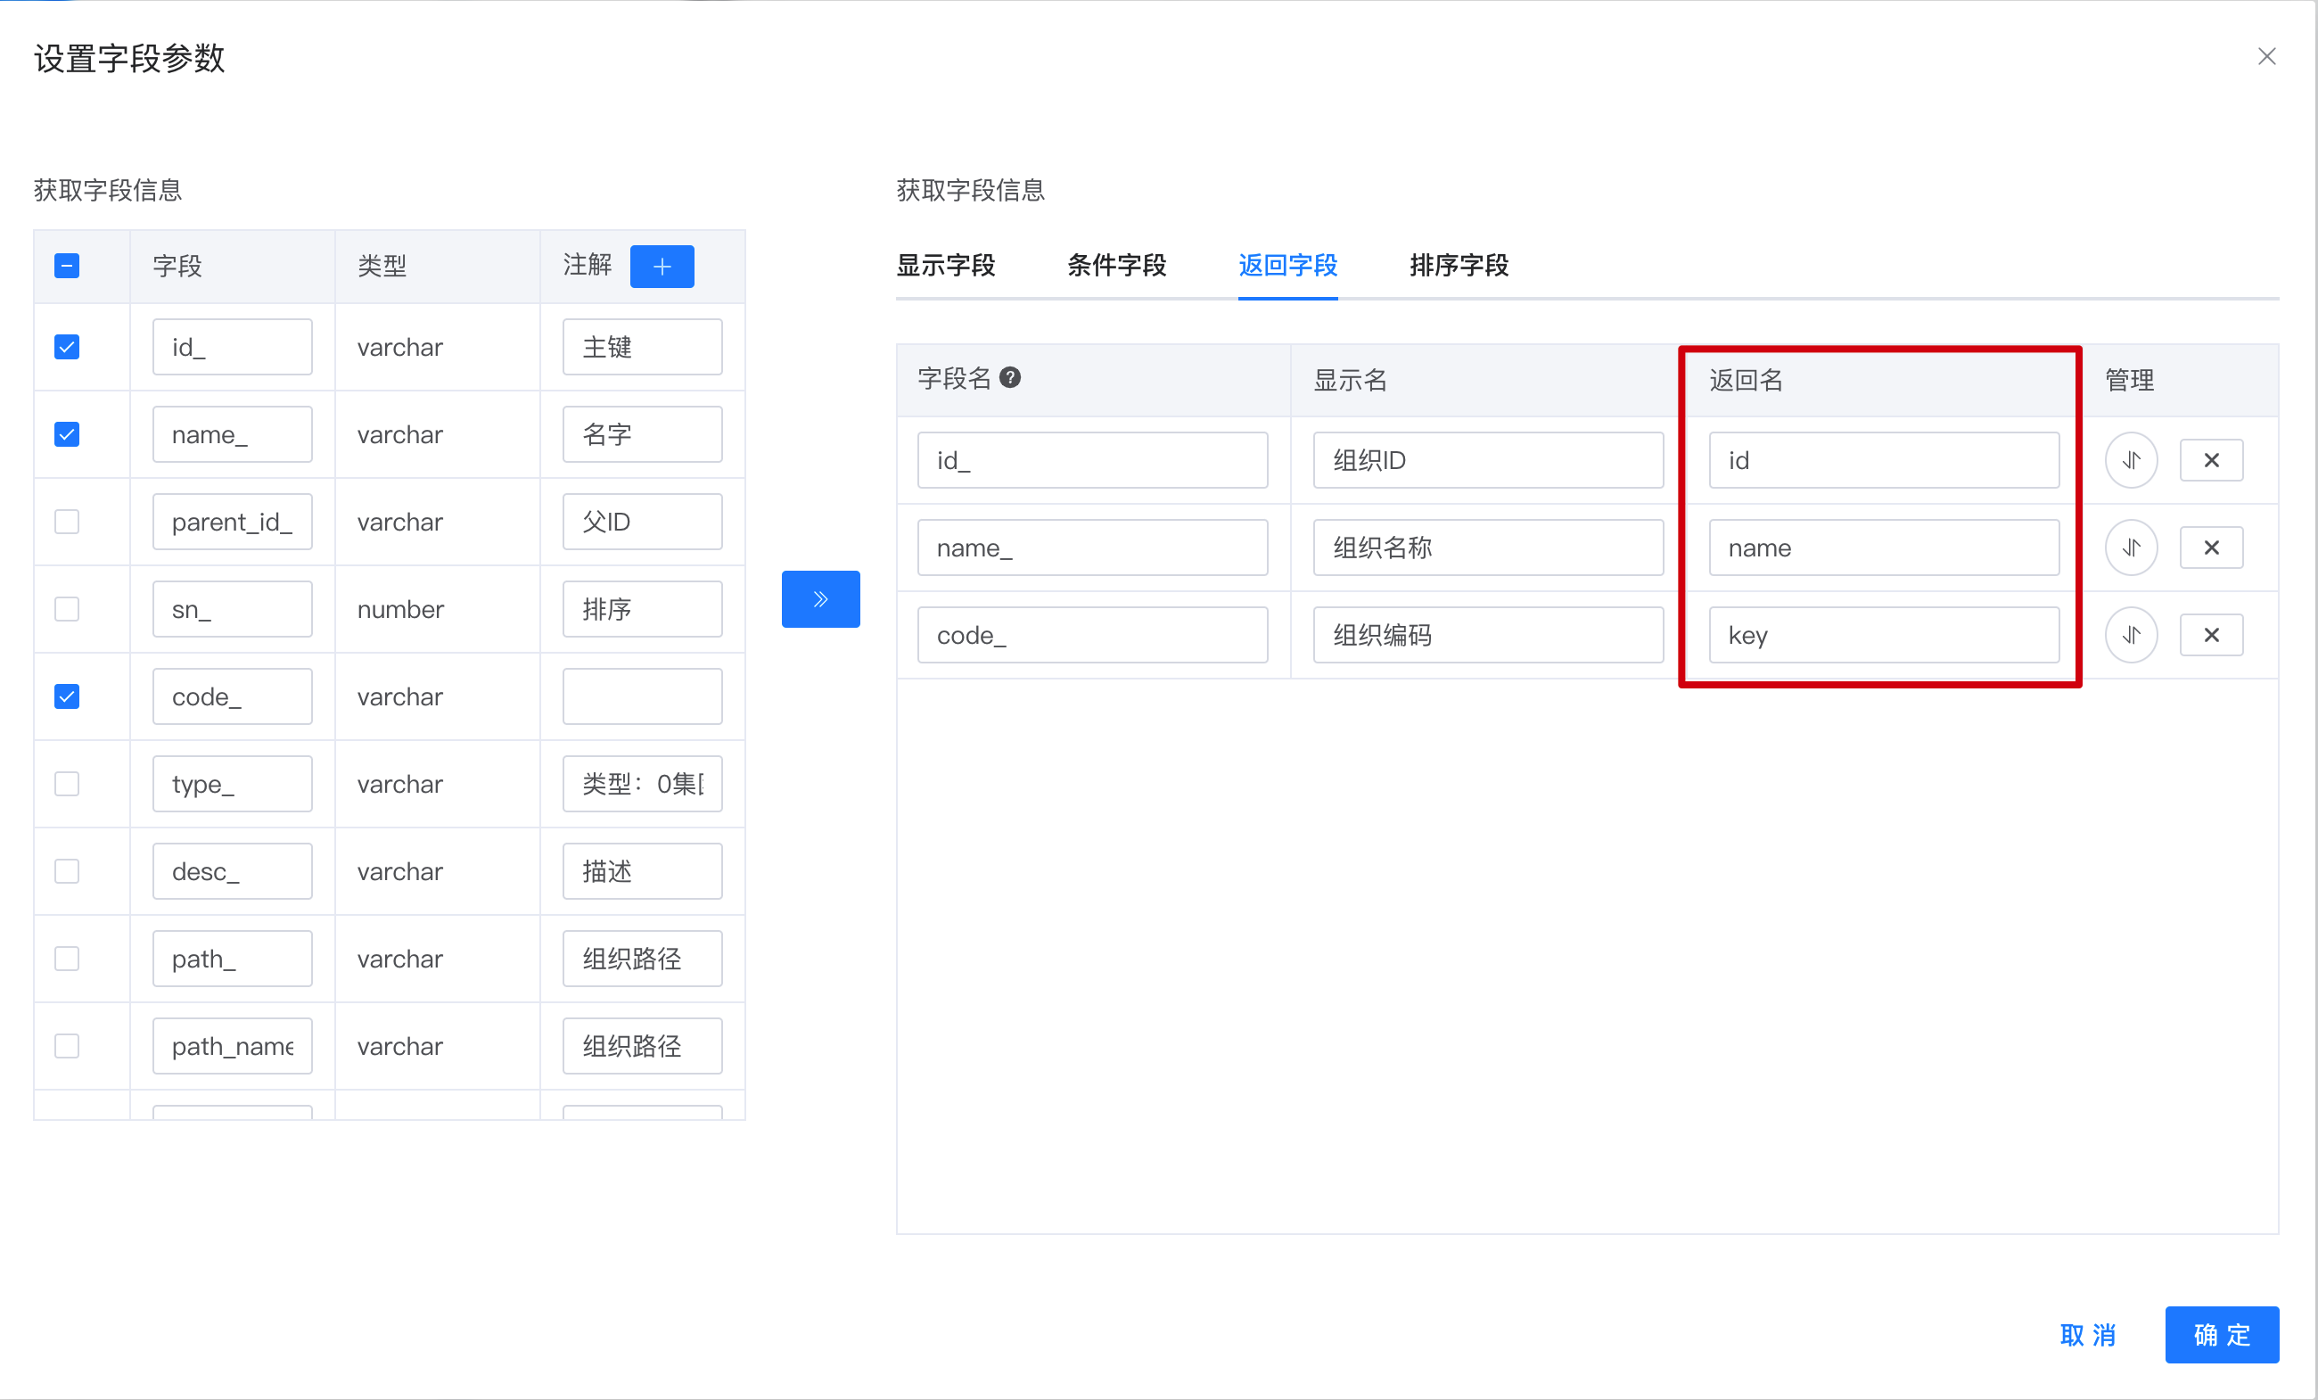Screen dimensions: 2318x1400
Task: Click the sort icon in the id_ row
Action: (x=2131, y=460)
